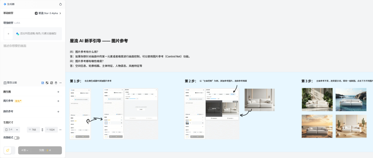Click the scan-style icon in prompt toolbar
This screenshot has width=373, height=158.
(x=47, y=83)
